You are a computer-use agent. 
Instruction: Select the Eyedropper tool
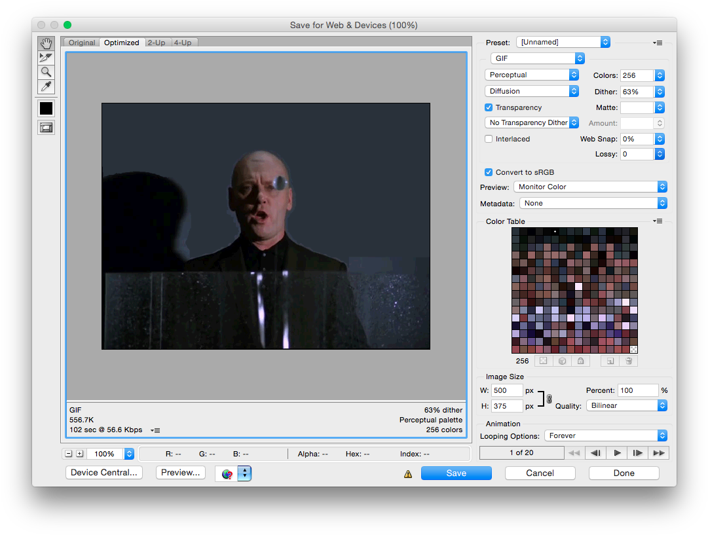click(46, 86)
